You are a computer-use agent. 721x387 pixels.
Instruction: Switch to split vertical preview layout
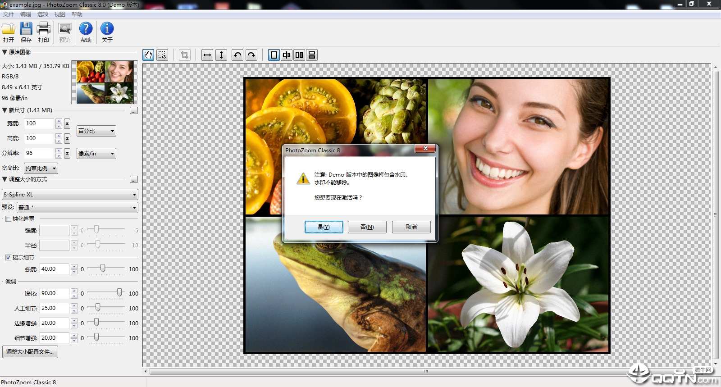tap(287, 55)
